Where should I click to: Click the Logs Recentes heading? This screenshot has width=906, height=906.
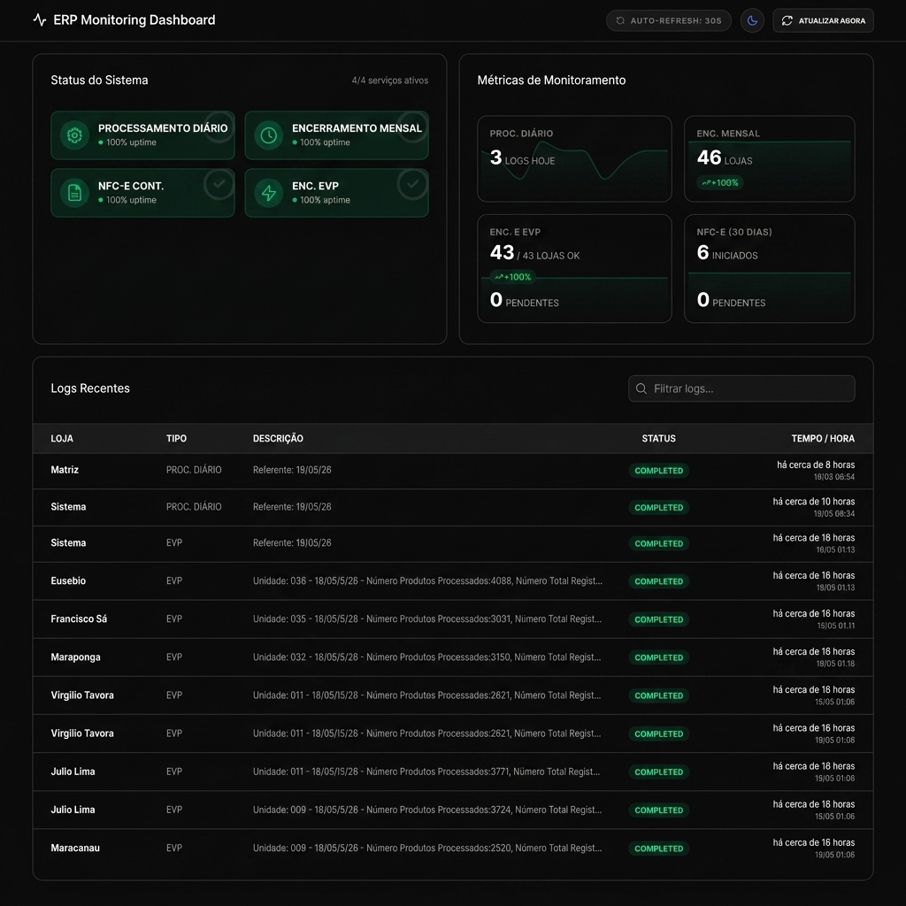point(90,388)
